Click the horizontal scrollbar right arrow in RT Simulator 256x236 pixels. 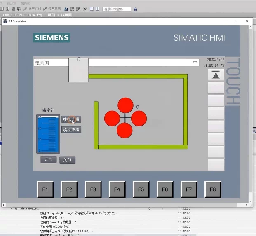point(247,205)
